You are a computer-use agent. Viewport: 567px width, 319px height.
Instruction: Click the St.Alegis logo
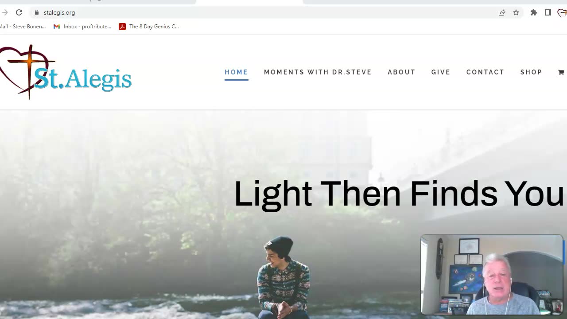click(66, 72)
